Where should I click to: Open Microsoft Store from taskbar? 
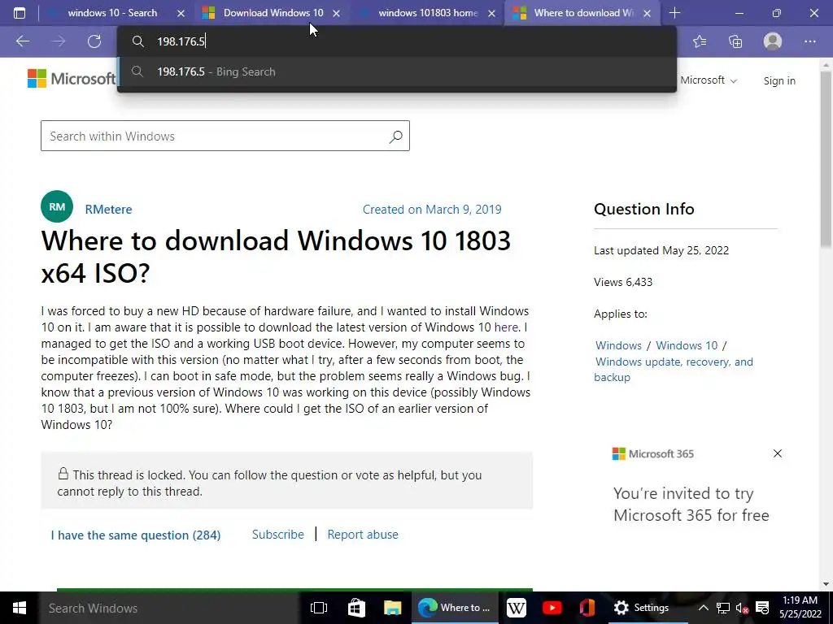click(356, 608)
